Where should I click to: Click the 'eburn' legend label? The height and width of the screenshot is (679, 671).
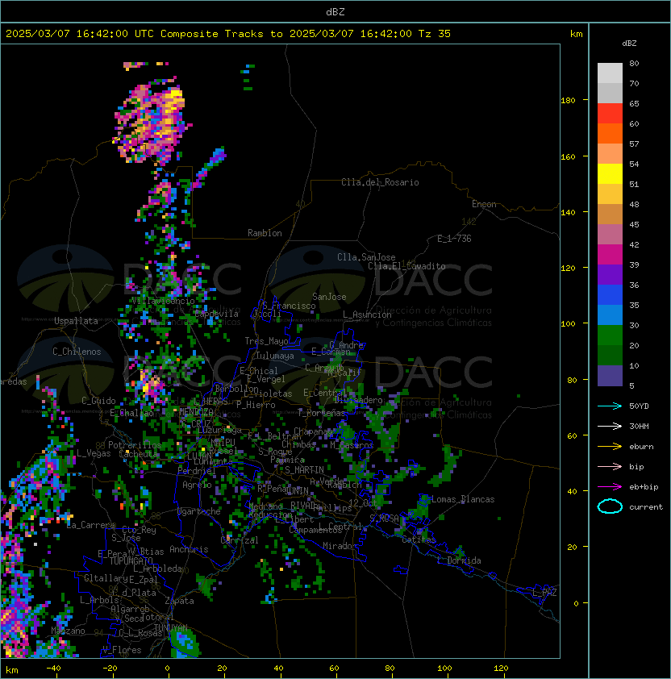coord(641,447)
